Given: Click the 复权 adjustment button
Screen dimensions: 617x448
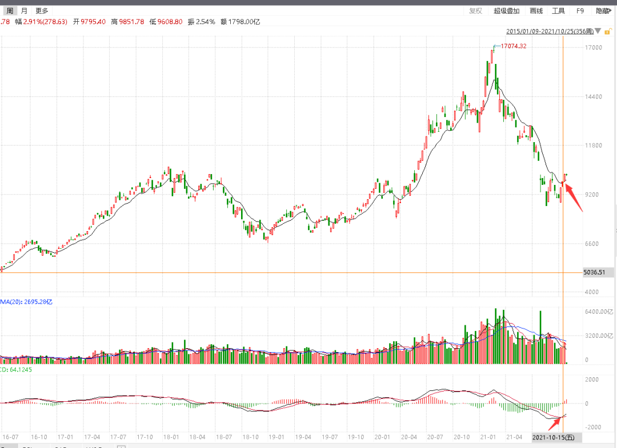Looking at the screenshot, I should 475,11.
